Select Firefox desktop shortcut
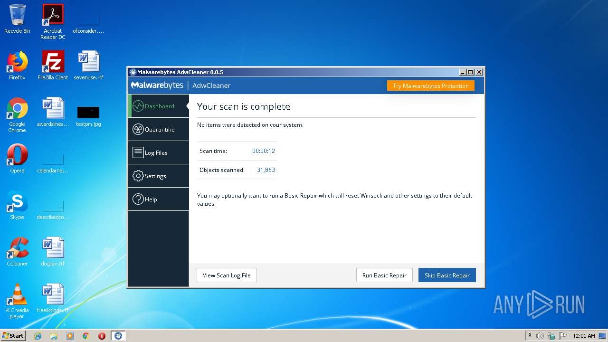 click(17, 66)
